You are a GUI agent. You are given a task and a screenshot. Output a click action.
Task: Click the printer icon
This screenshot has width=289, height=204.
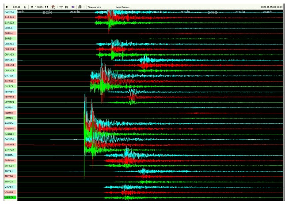[x=80, y=7]
